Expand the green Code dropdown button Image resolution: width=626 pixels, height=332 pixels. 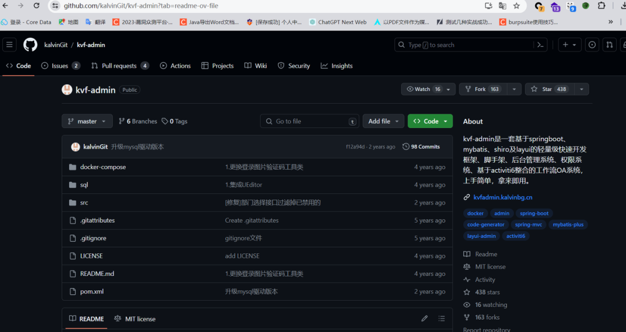point(430,121)
